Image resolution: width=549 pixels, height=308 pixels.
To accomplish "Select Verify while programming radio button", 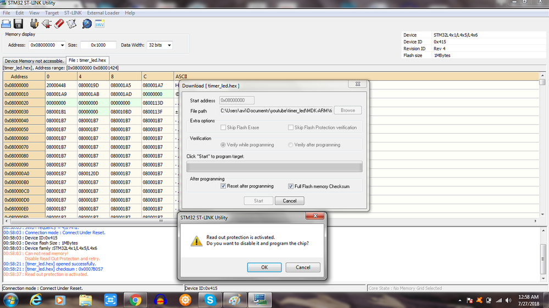I will tap(223, 145).
